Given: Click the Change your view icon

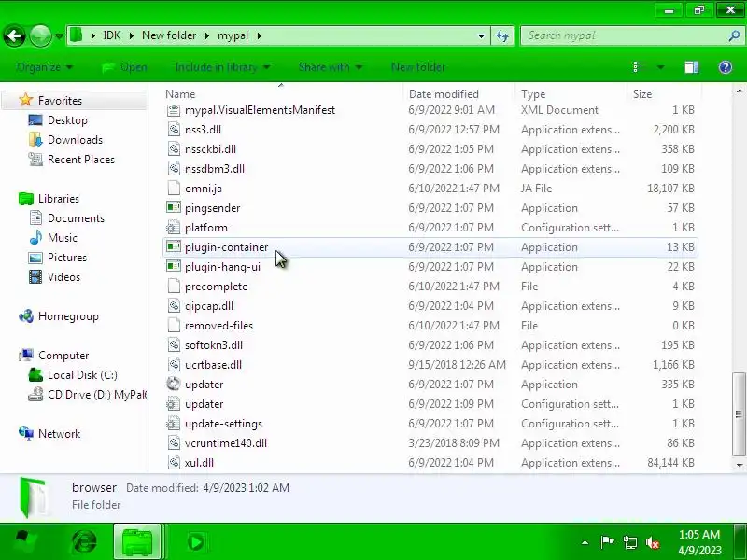Looking at the screenshot, I should coord(638,67).
